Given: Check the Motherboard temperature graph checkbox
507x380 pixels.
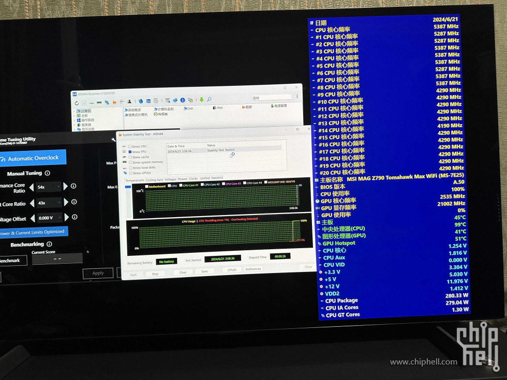Looking at the screenshot, I should pyautogui.click(x=147, y=187).
